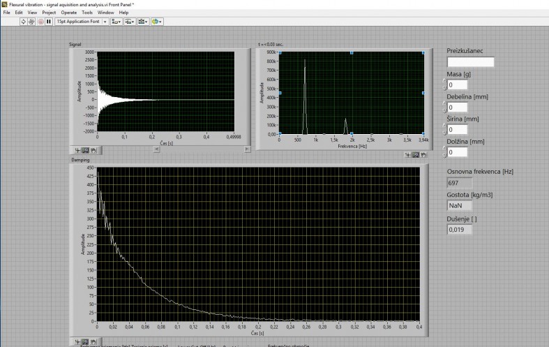Image resolution: width=549 pixels, height=347 pixels.
Task: Click the Dolžina [mm] numeric field
Action: point(458,152)
